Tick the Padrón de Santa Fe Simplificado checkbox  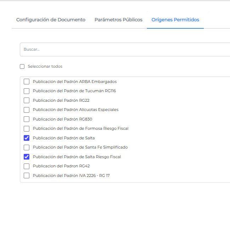(x=27, y=148)
